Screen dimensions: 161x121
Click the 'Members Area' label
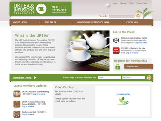pos(22,78)
